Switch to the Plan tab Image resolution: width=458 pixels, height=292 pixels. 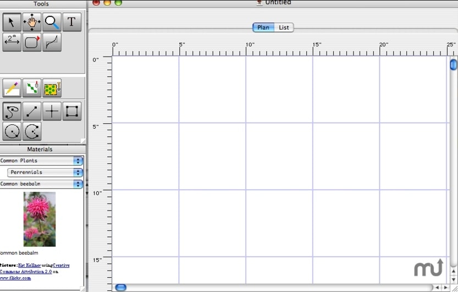click(263, 27)
